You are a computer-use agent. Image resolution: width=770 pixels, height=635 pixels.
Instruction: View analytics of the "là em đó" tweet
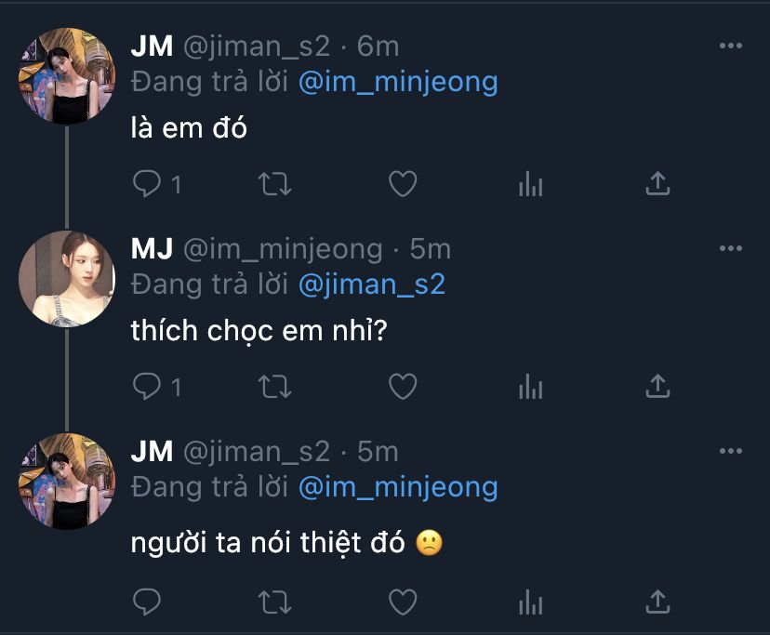531,184
